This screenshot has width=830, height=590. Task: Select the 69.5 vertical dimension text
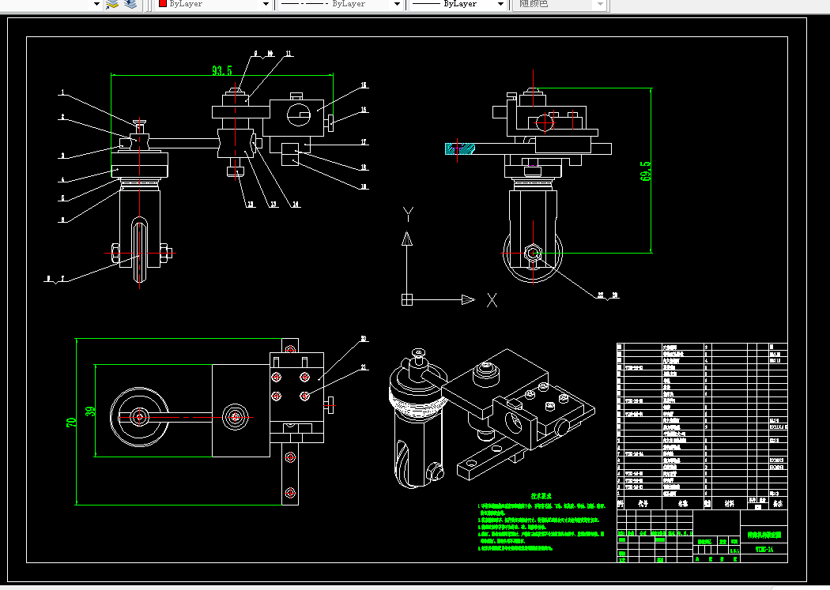tap(645, 171)
